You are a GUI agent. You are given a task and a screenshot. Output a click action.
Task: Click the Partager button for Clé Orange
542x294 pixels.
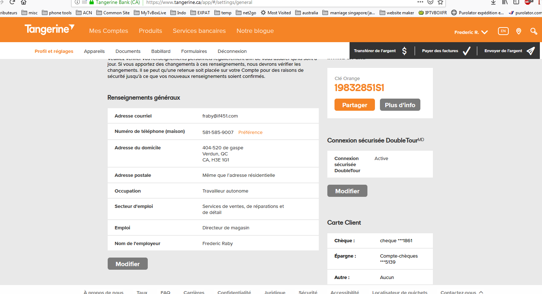(355, 105)
